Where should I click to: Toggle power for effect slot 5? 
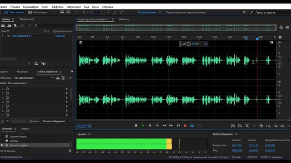(7, 106)
